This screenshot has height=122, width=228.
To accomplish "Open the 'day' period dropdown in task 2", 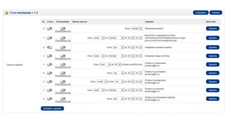I will tap(118, 48).
